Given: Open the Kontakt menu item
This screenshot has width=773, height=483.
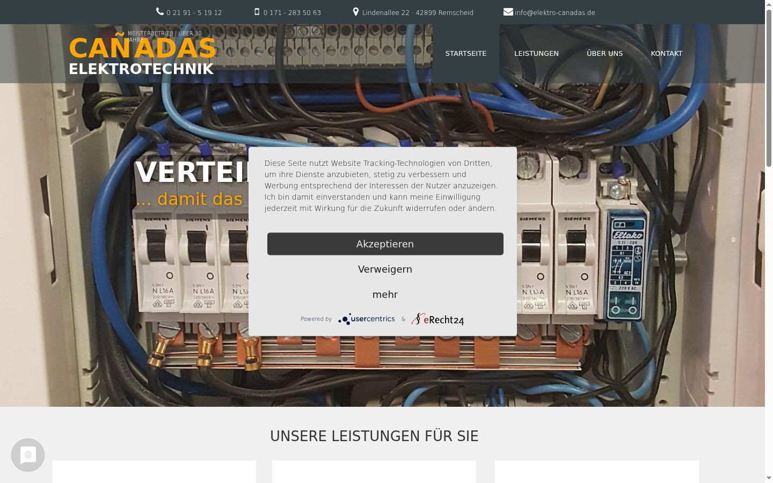Looking at the screenshot, I should tap(667, 54).
